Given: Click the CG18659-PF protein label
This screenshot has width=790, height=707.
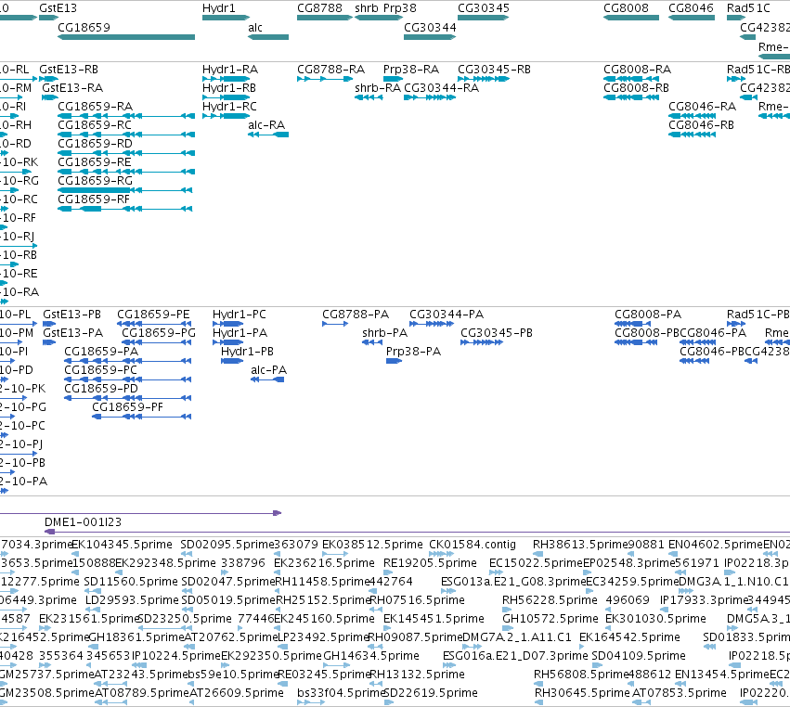Looking at the screenshot, I should [x=127, y=407].
